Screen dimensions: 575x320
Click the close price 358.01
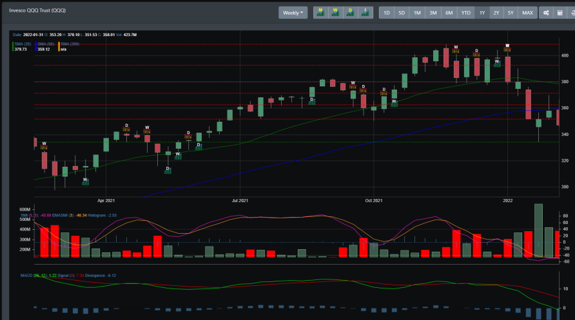pos(108,35)
